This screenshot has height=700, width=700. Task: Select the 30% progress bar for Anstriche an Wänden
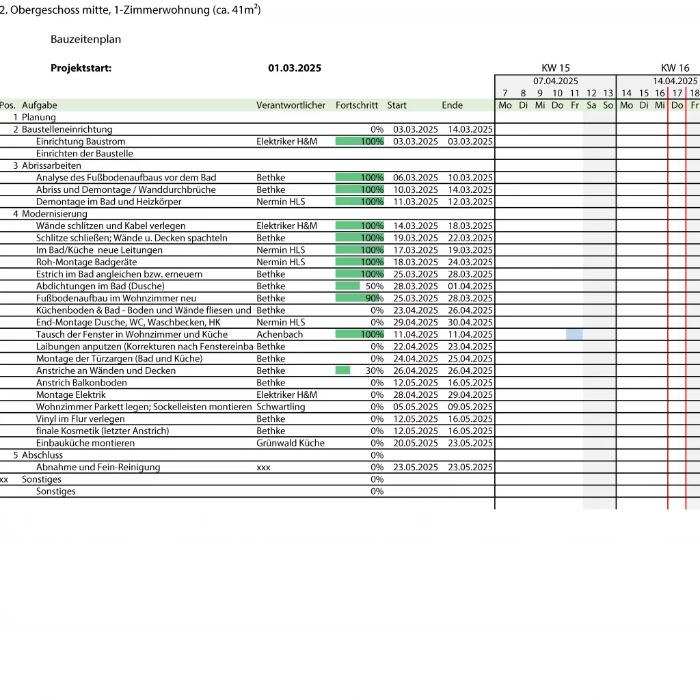point(342,371)
